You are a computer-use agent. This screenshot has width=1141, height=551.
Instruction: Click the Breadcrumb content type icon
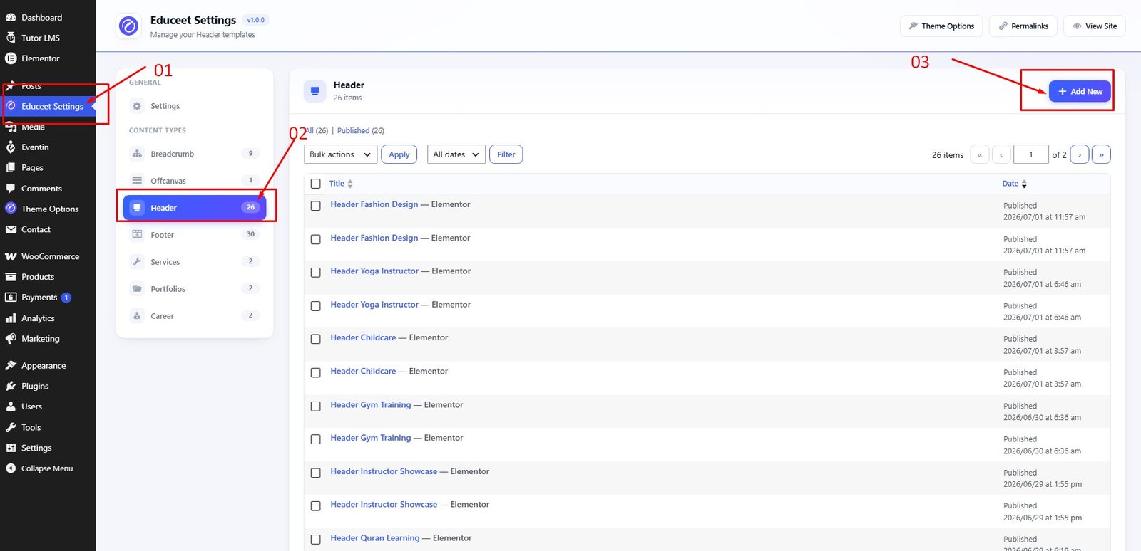(137, 154)
